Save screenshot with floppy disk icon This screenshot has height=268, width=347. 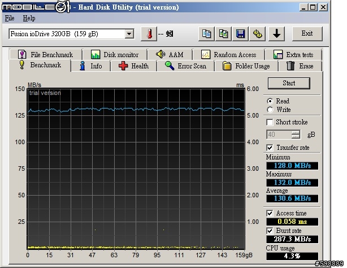[x=240, y=34]
